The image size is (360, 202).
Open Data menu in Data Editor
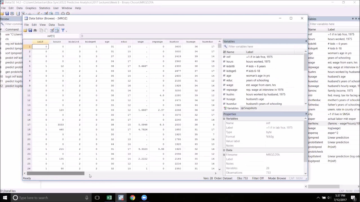click(x=51, y=25)
